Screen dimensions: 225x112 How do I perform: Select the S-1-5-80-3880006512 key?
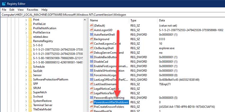(x=58, y=62)
